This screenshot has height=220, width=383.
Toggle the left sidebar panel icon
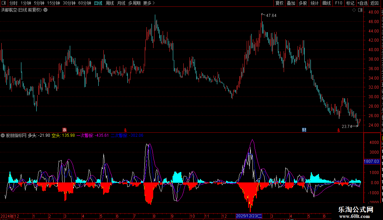pos(4,3)
